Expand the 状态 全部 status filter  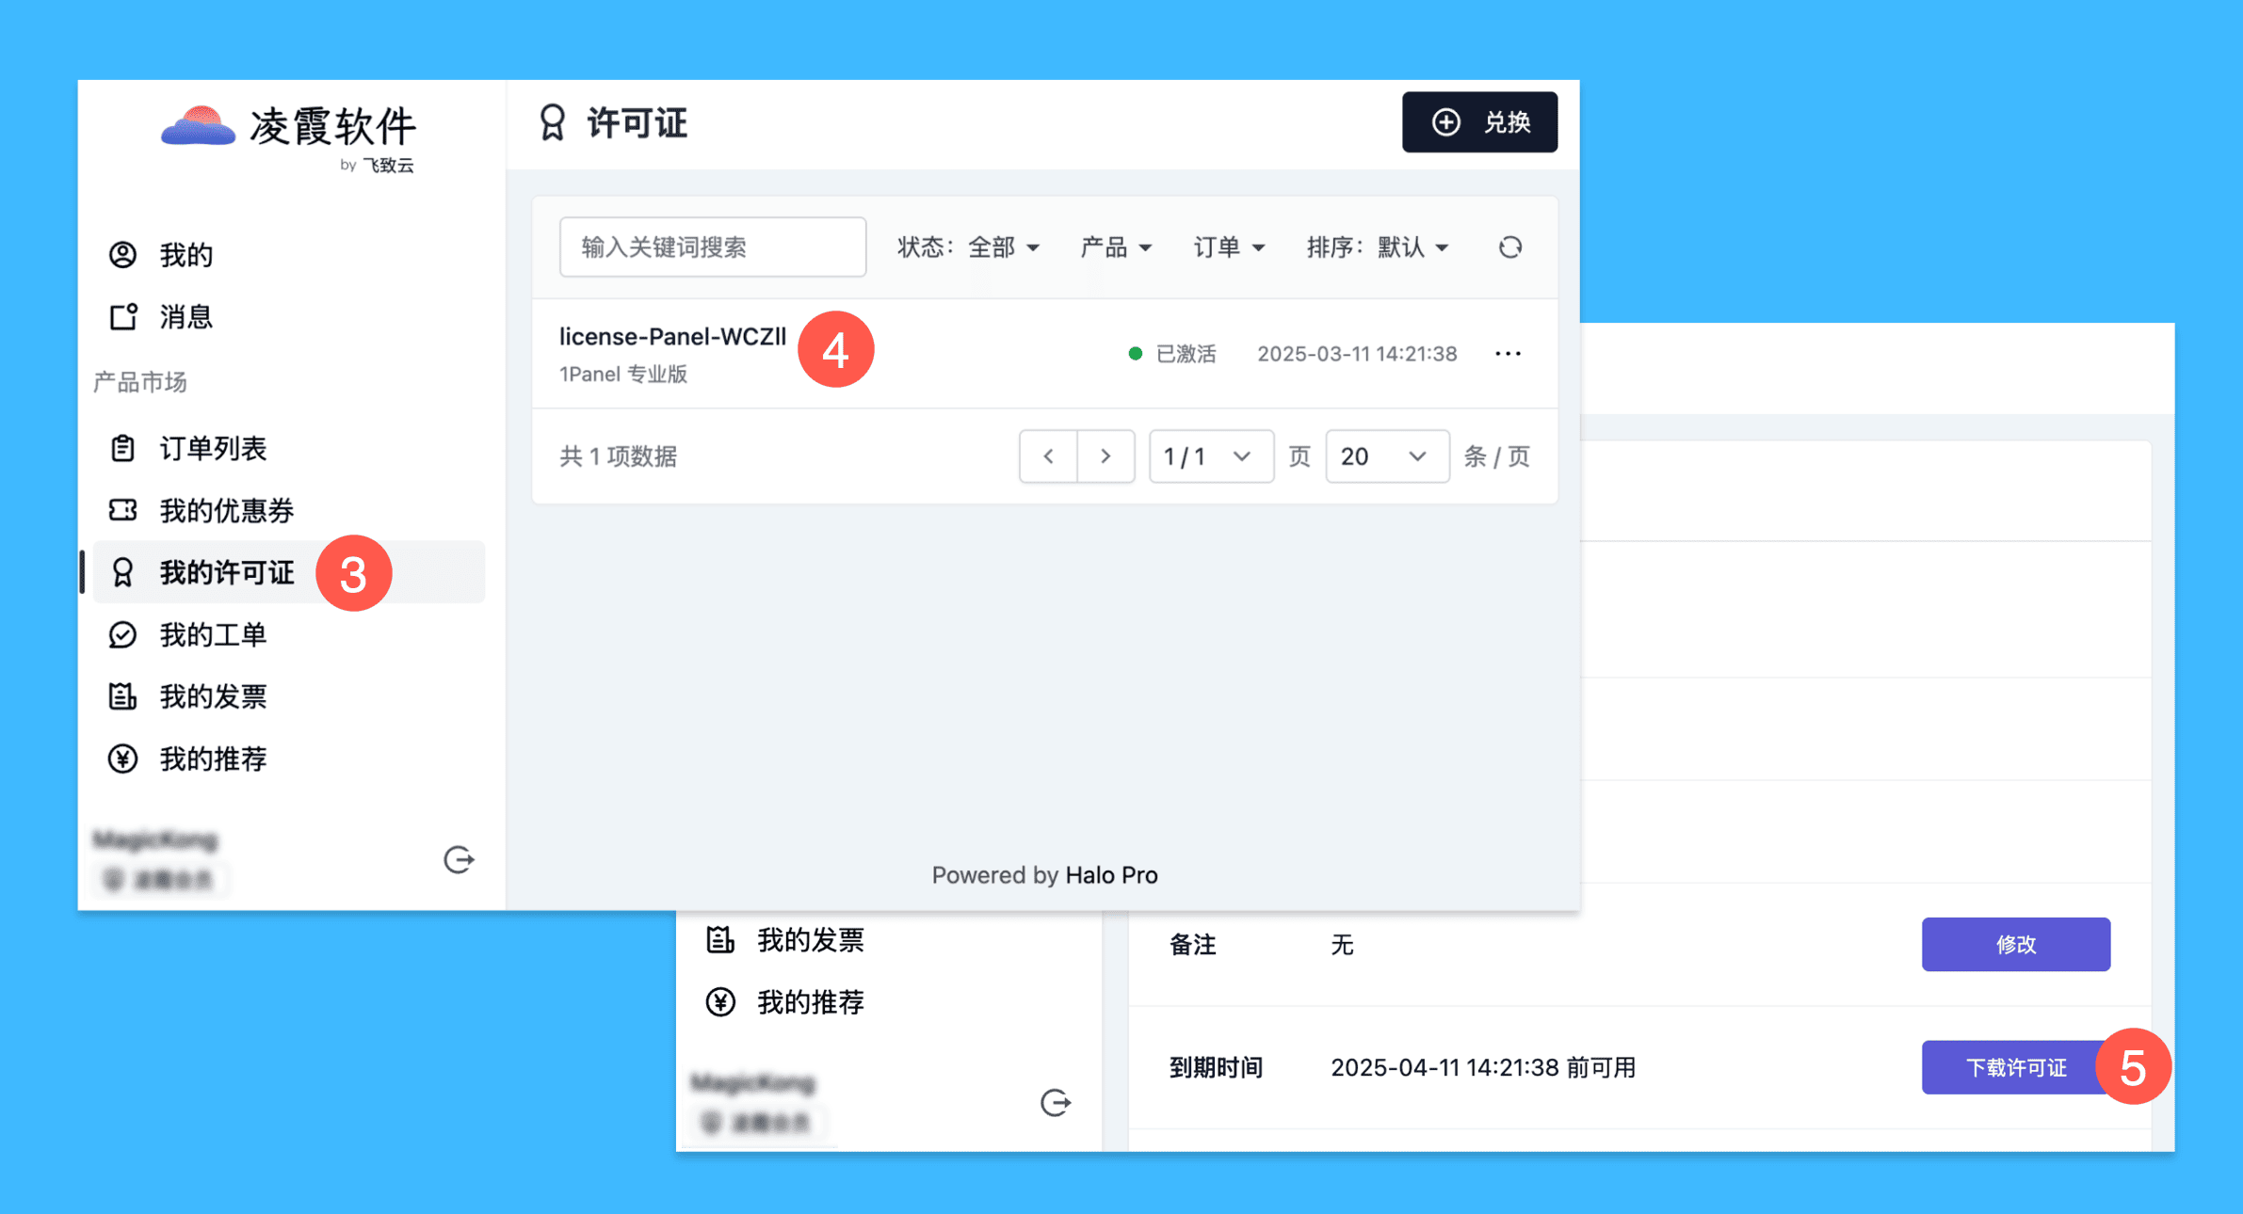point(968,248)
